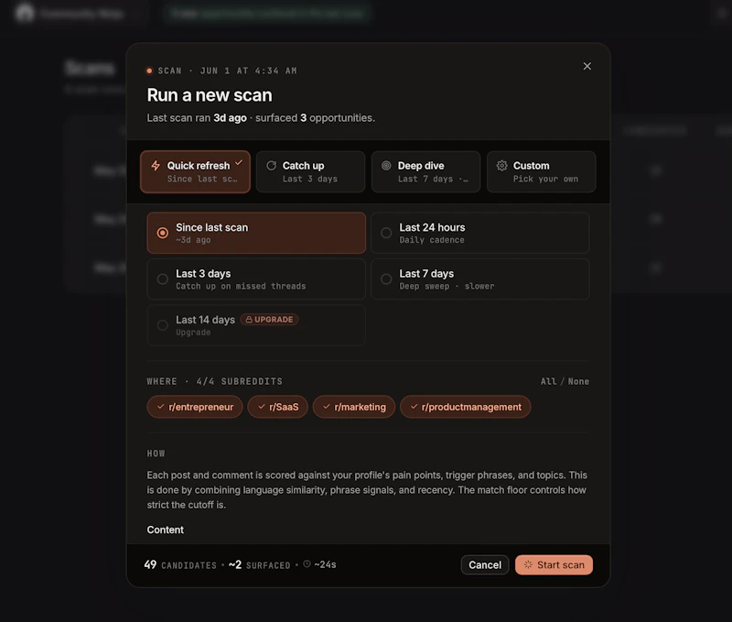Click the refresh arrow Catch up icon

pyautogui.click(x=271, y=166)
